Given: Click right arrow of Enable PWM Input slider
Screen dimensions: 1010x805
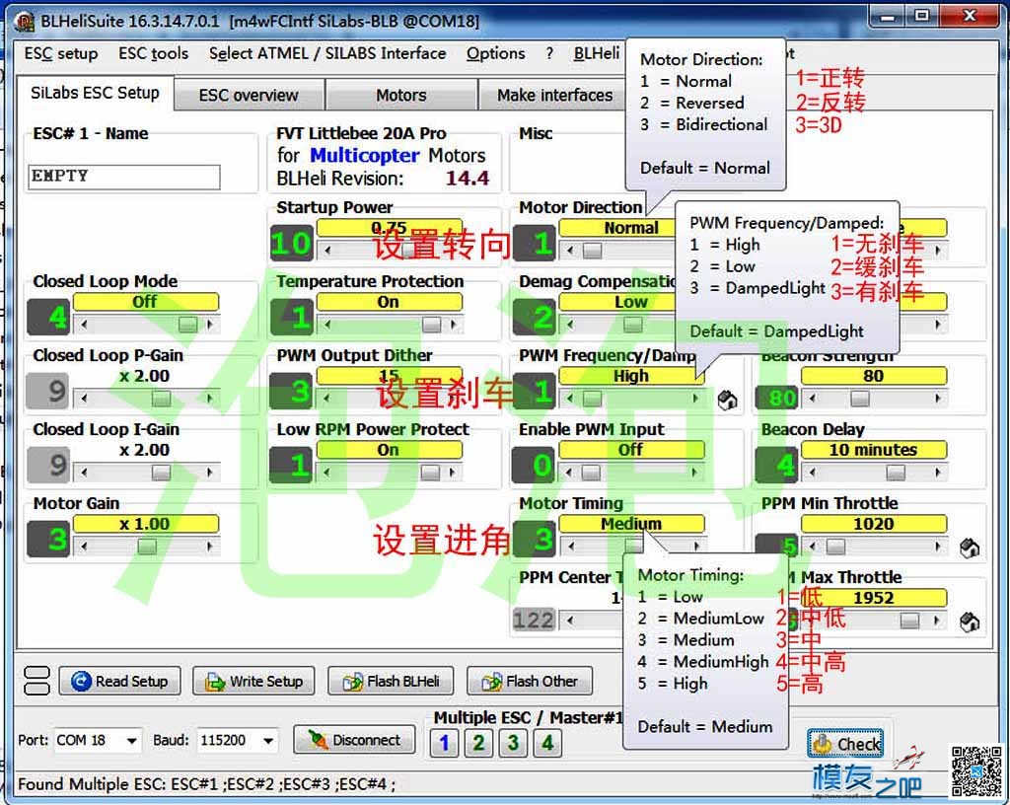Looking at the screenshot, I should point(695,473).
